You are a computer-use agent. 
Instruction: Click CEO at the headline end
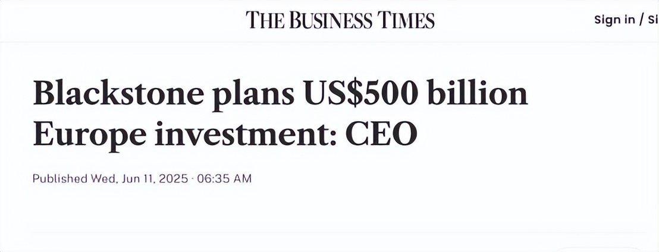(381, 134)
